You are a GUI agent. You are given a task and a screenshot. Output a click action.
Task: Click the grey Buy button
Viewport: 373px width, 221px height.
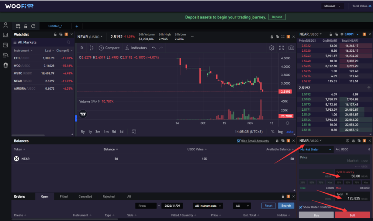click(x=316, y=215)
